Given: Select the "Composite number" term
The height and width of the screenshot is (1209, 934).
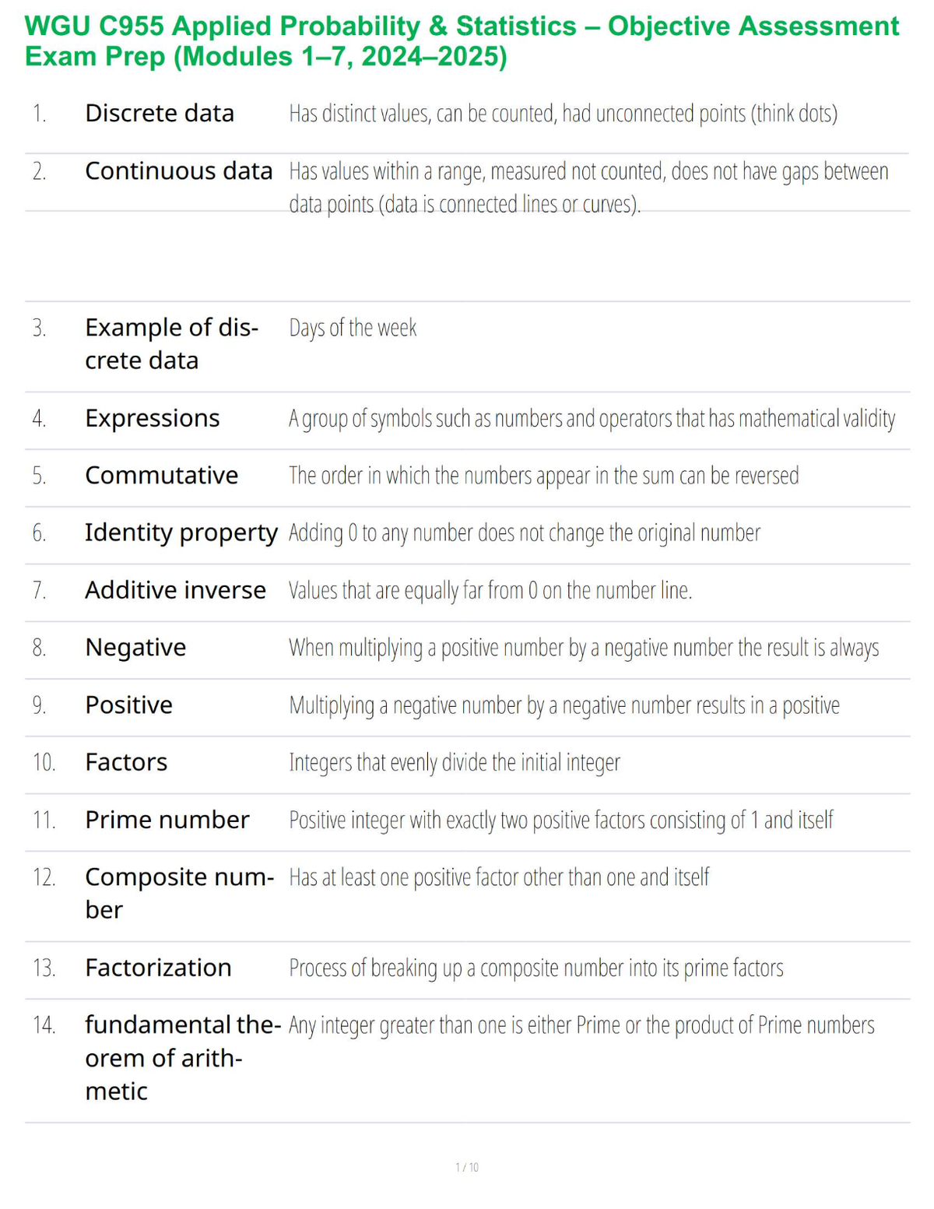Looking at the screenshot, I should [180, 894].
